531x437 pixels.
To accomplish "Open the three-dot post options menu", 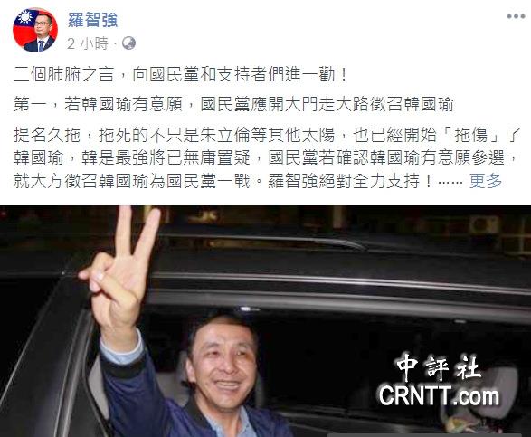I will click(516, 16).
